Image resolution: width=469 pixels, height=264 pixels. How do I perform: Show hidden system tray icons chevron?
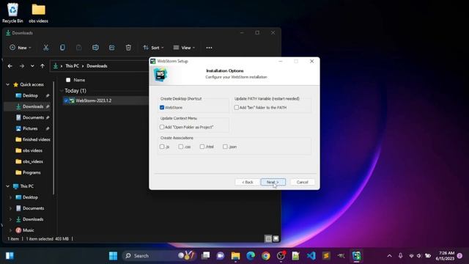pyautogui.click(x=389, y=256)
